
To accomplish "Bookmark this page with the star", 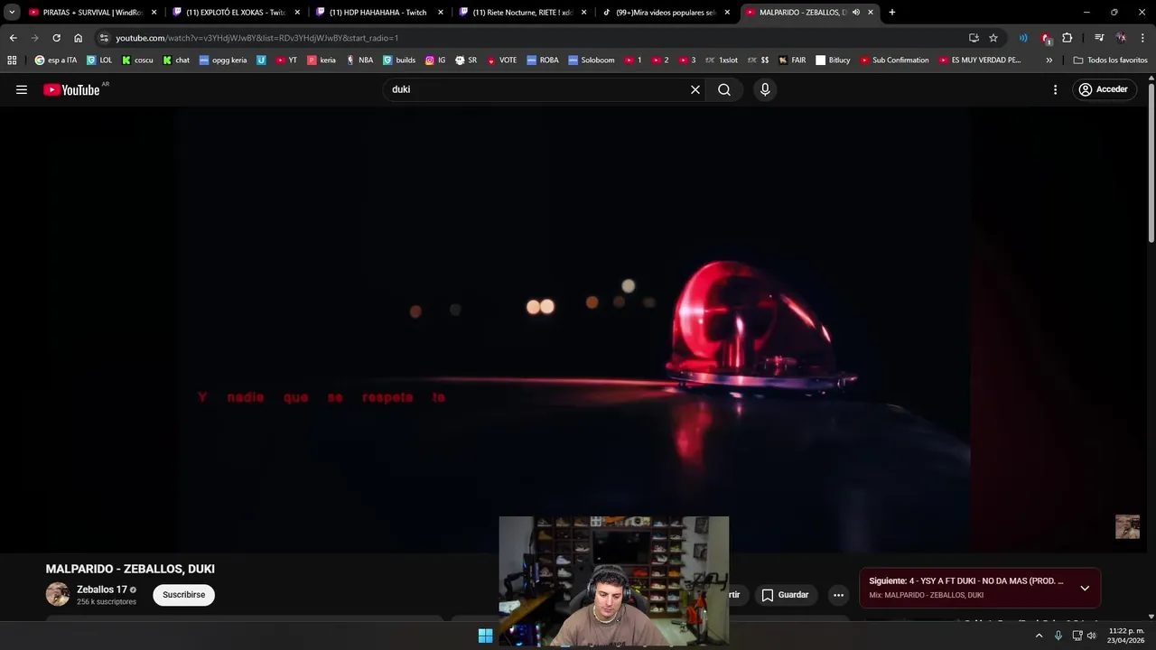I will click(993, 38).
